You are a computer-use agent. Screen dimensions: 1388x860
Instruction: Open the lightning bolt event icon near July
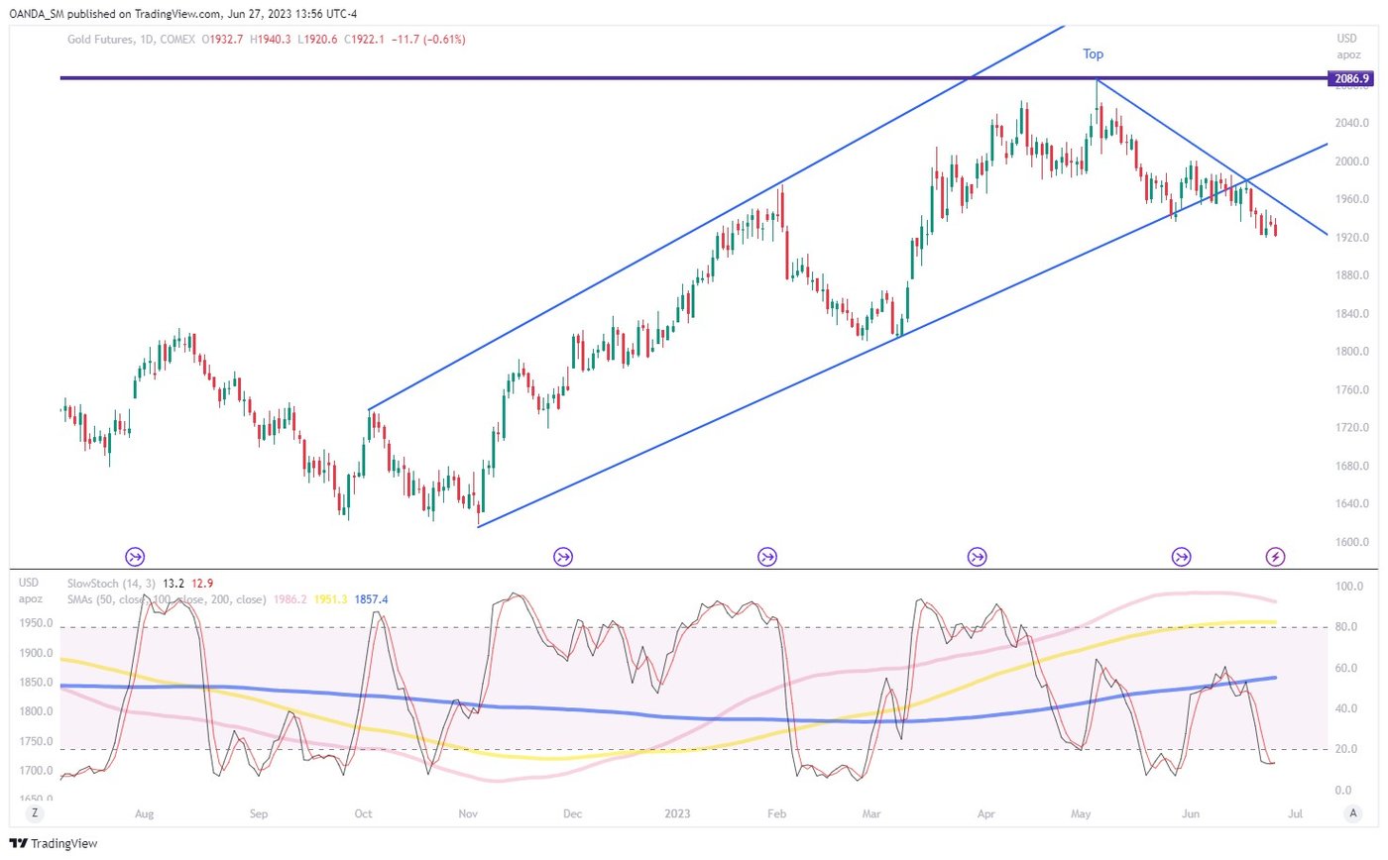(1276, 557)
